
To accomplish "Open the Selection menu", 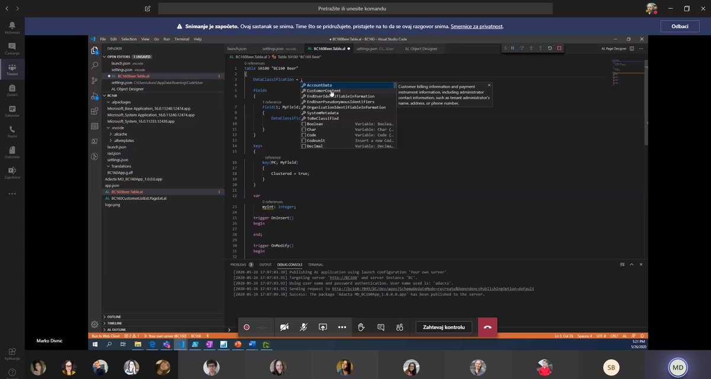I will [x=129, y=39].
